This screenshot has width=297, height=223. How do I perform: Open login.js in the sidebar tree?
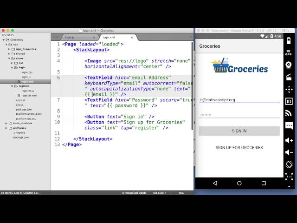pos(26,77)
